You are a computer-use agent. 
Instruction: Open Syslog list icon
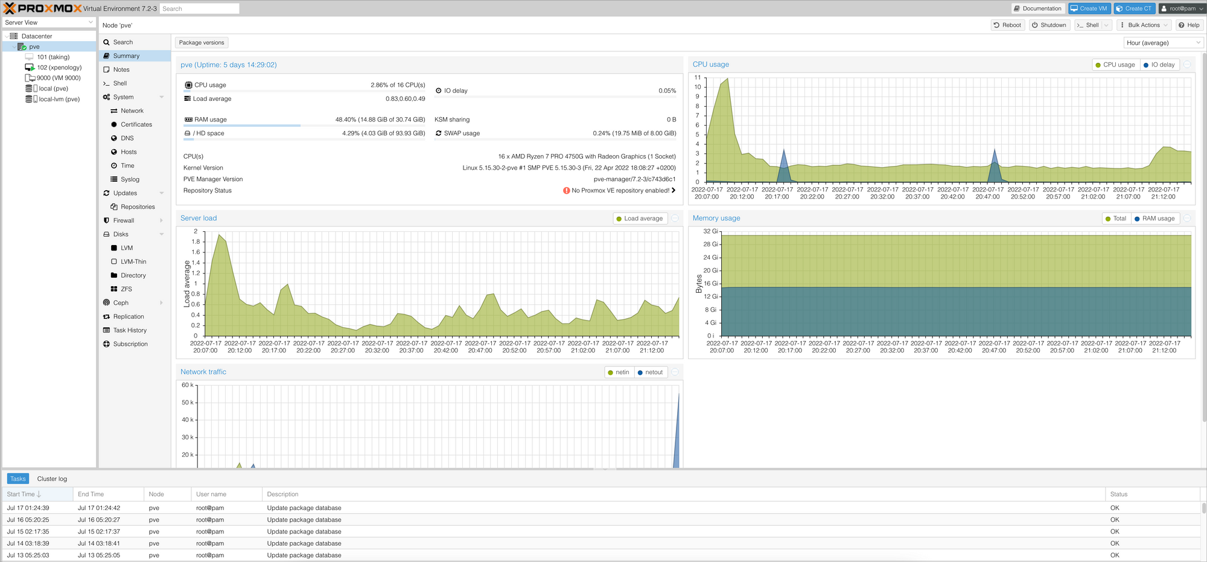tap(114, 179)
